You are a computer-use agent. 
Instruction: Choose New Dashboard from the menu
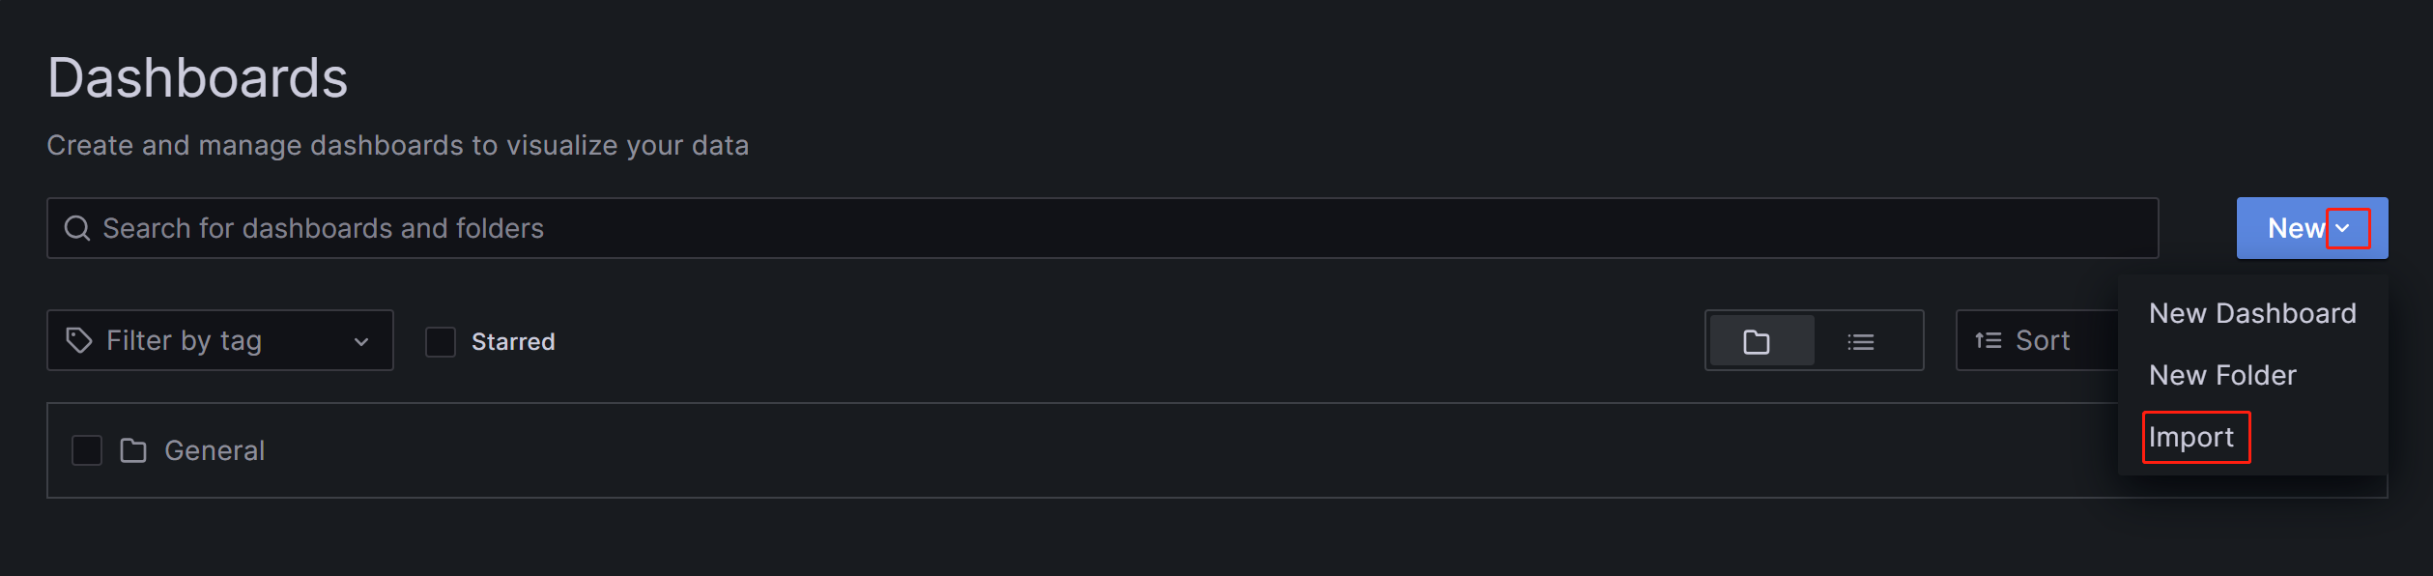tap(2252, 313)
